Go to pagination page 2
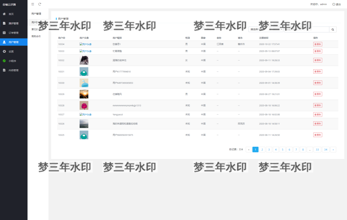The width and height of the screenshot is (347, 220). click(x=262, y=150)
